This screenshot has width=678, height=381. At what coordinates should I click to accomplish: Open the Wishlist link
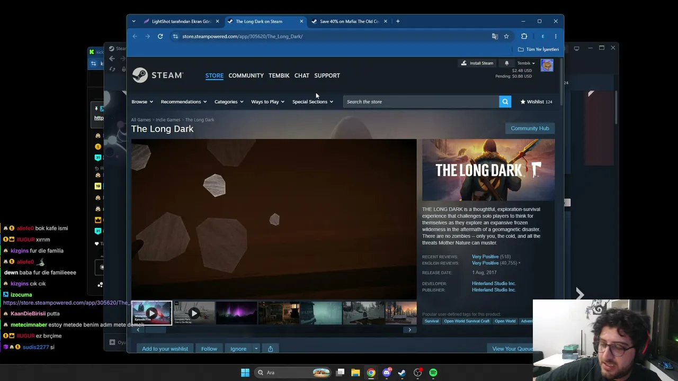pos(536,102)
